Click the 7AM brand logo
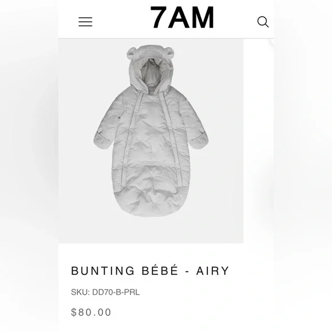 182,17
